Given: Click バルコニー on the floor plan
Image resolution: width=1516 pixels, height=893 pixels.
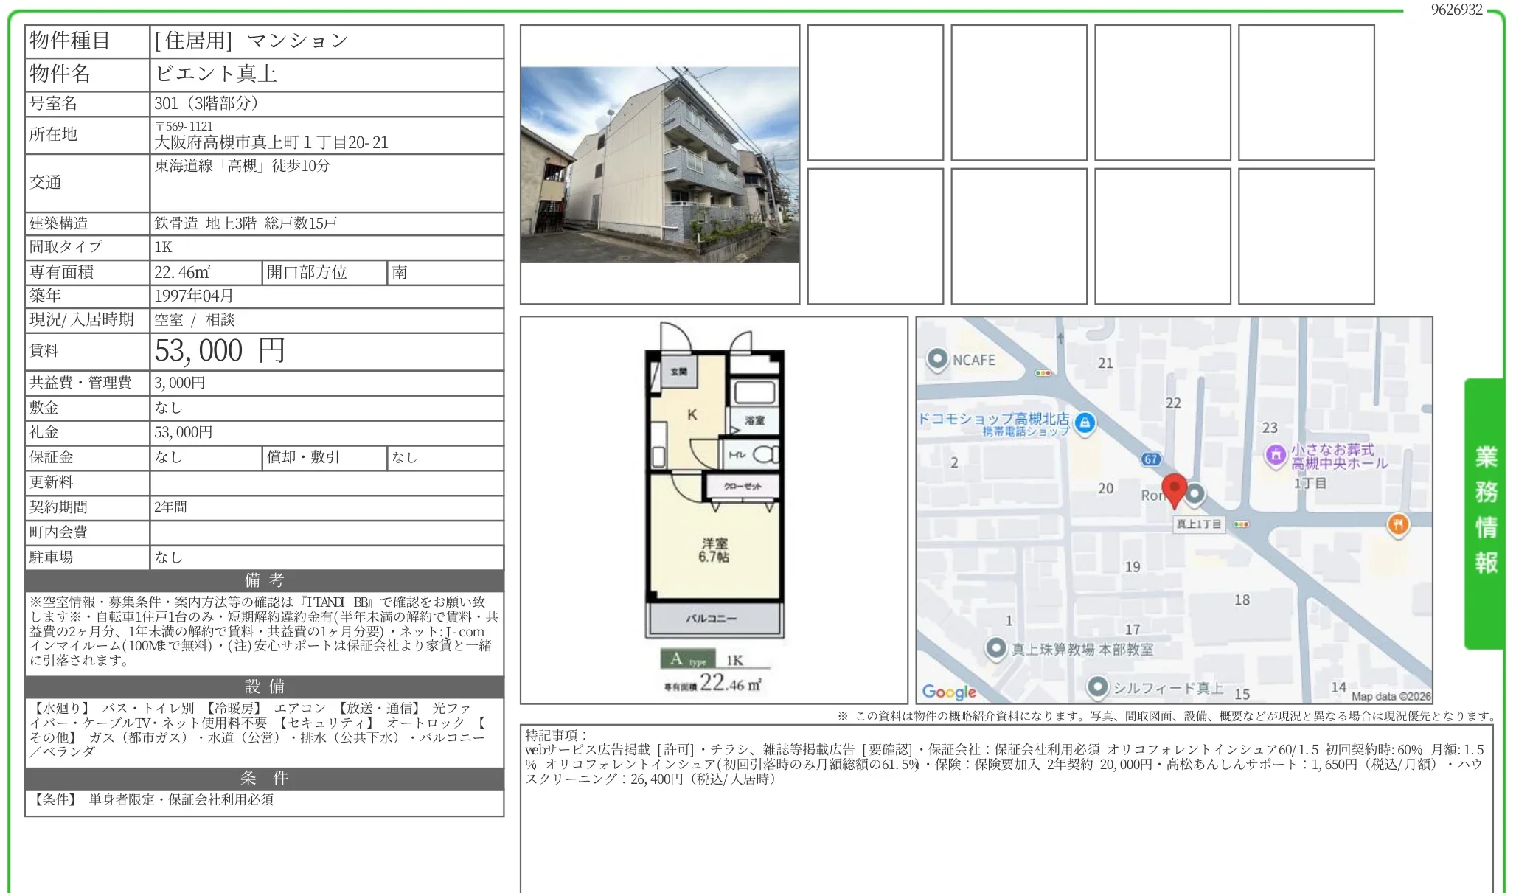Looking at the screenshot, I should [x=711, y=619].
